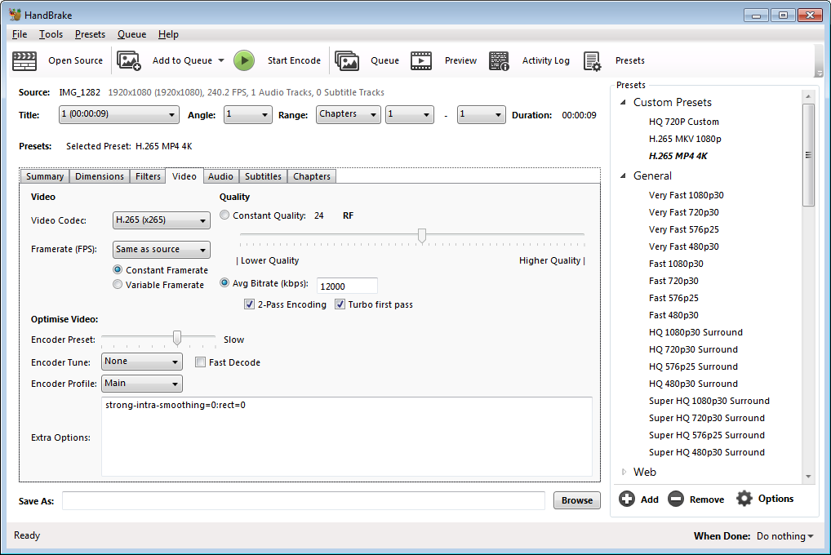The height and width of the screenshot is (555, 831).
Task: Select the H.265 MKV 1080p preset
Action: [x=685, y=139]
